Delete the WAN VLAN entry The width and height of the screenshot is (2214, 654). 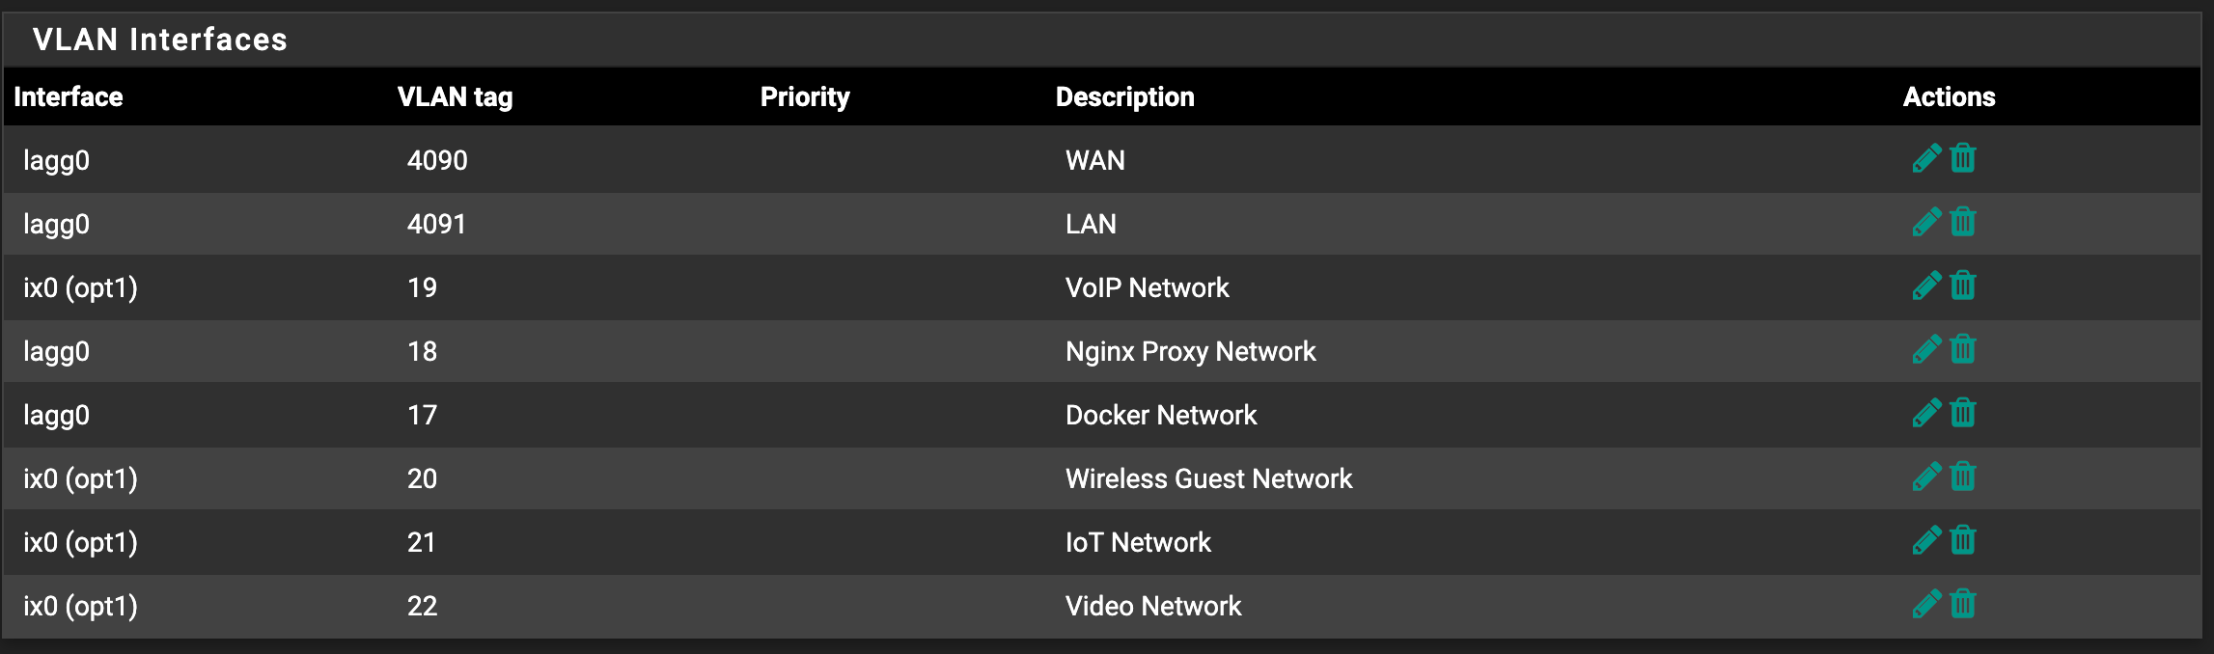[x=1963, y=158]
